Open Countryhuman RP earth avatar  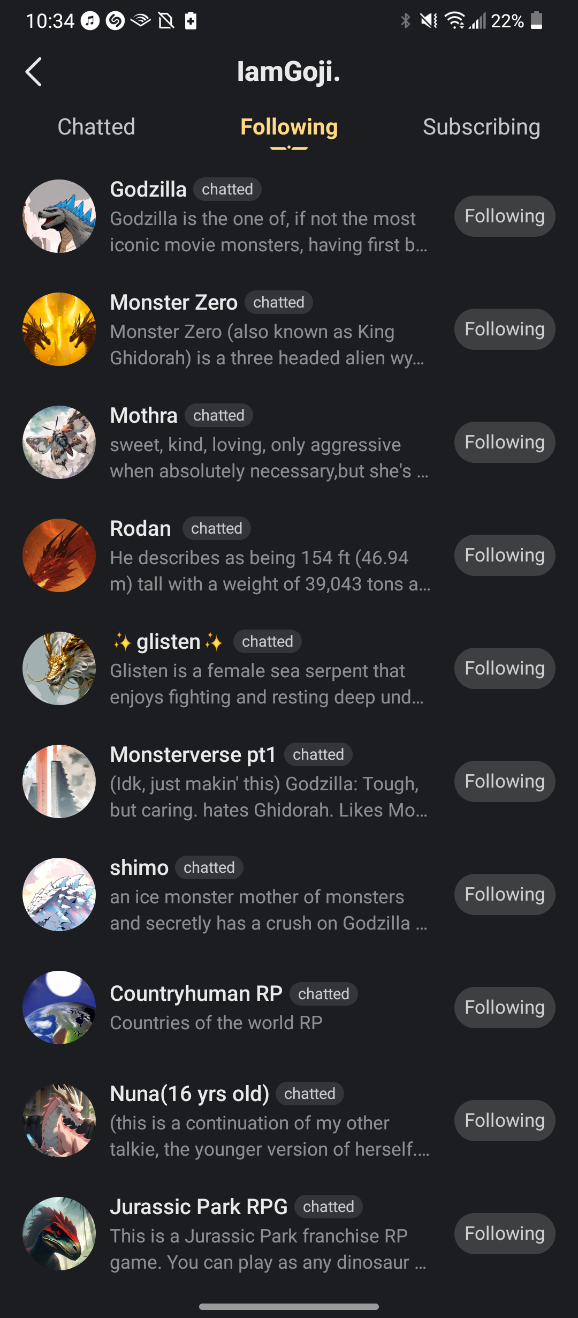coord(59,1008)
